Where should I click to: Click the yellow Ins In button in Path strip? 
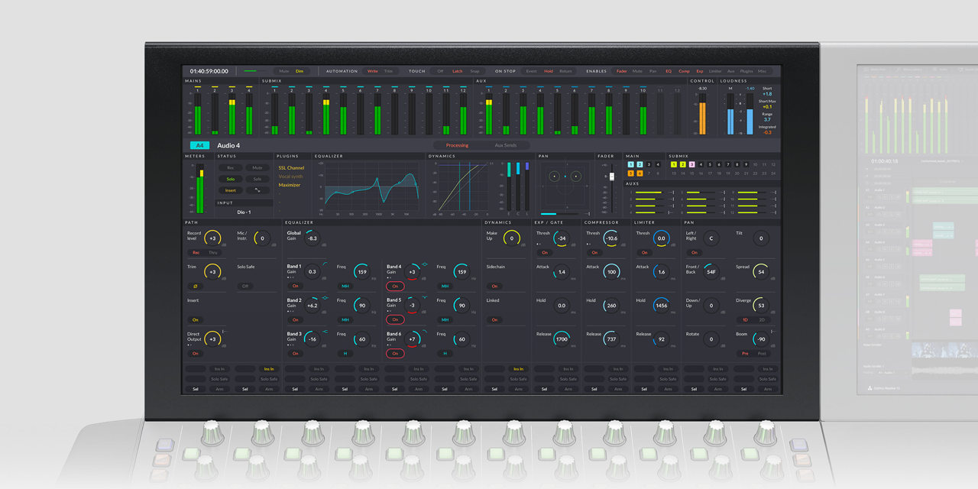(268, 369)
